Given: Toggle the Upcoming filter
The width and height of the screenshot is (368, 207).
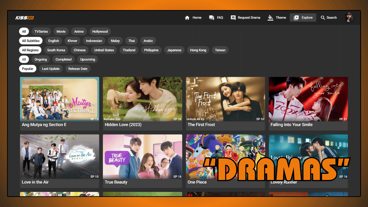Looking at the screenshot, I should point(87,59).
